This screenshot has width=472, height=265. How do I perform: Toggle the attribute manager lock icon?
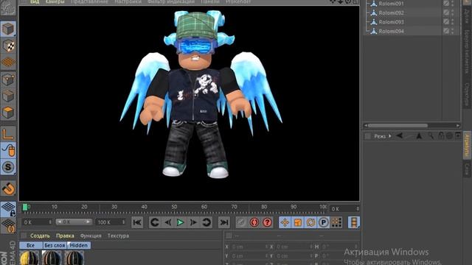tap(441, 135)
